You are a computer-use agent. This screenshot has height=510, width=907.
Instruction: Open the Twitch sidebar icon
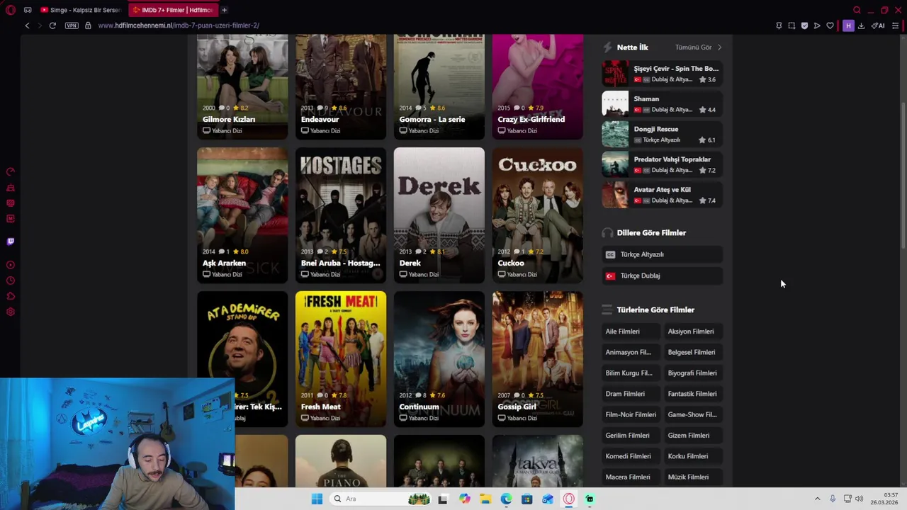tap(11, 242)
